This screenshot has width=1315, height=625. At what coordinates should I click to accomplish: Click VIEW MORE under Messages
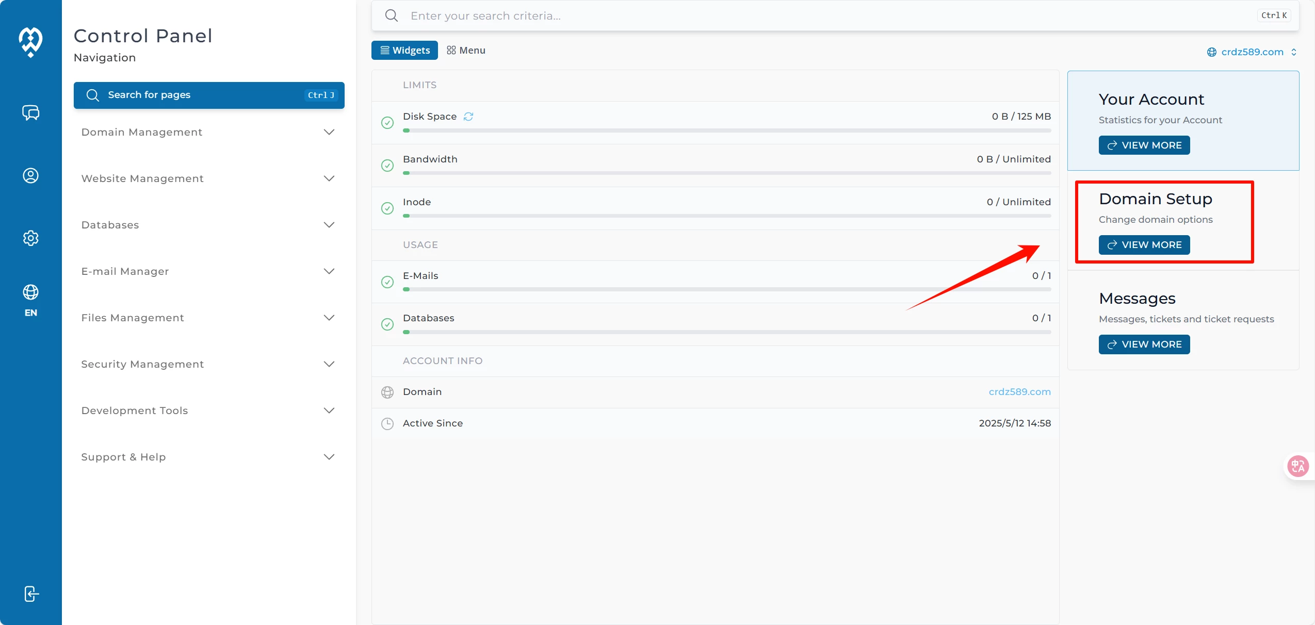tap(1144, 344)
